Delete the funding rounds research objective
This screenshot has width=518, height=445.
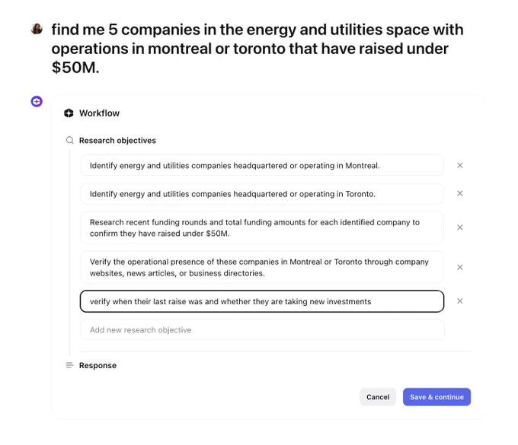coord(460,227)
